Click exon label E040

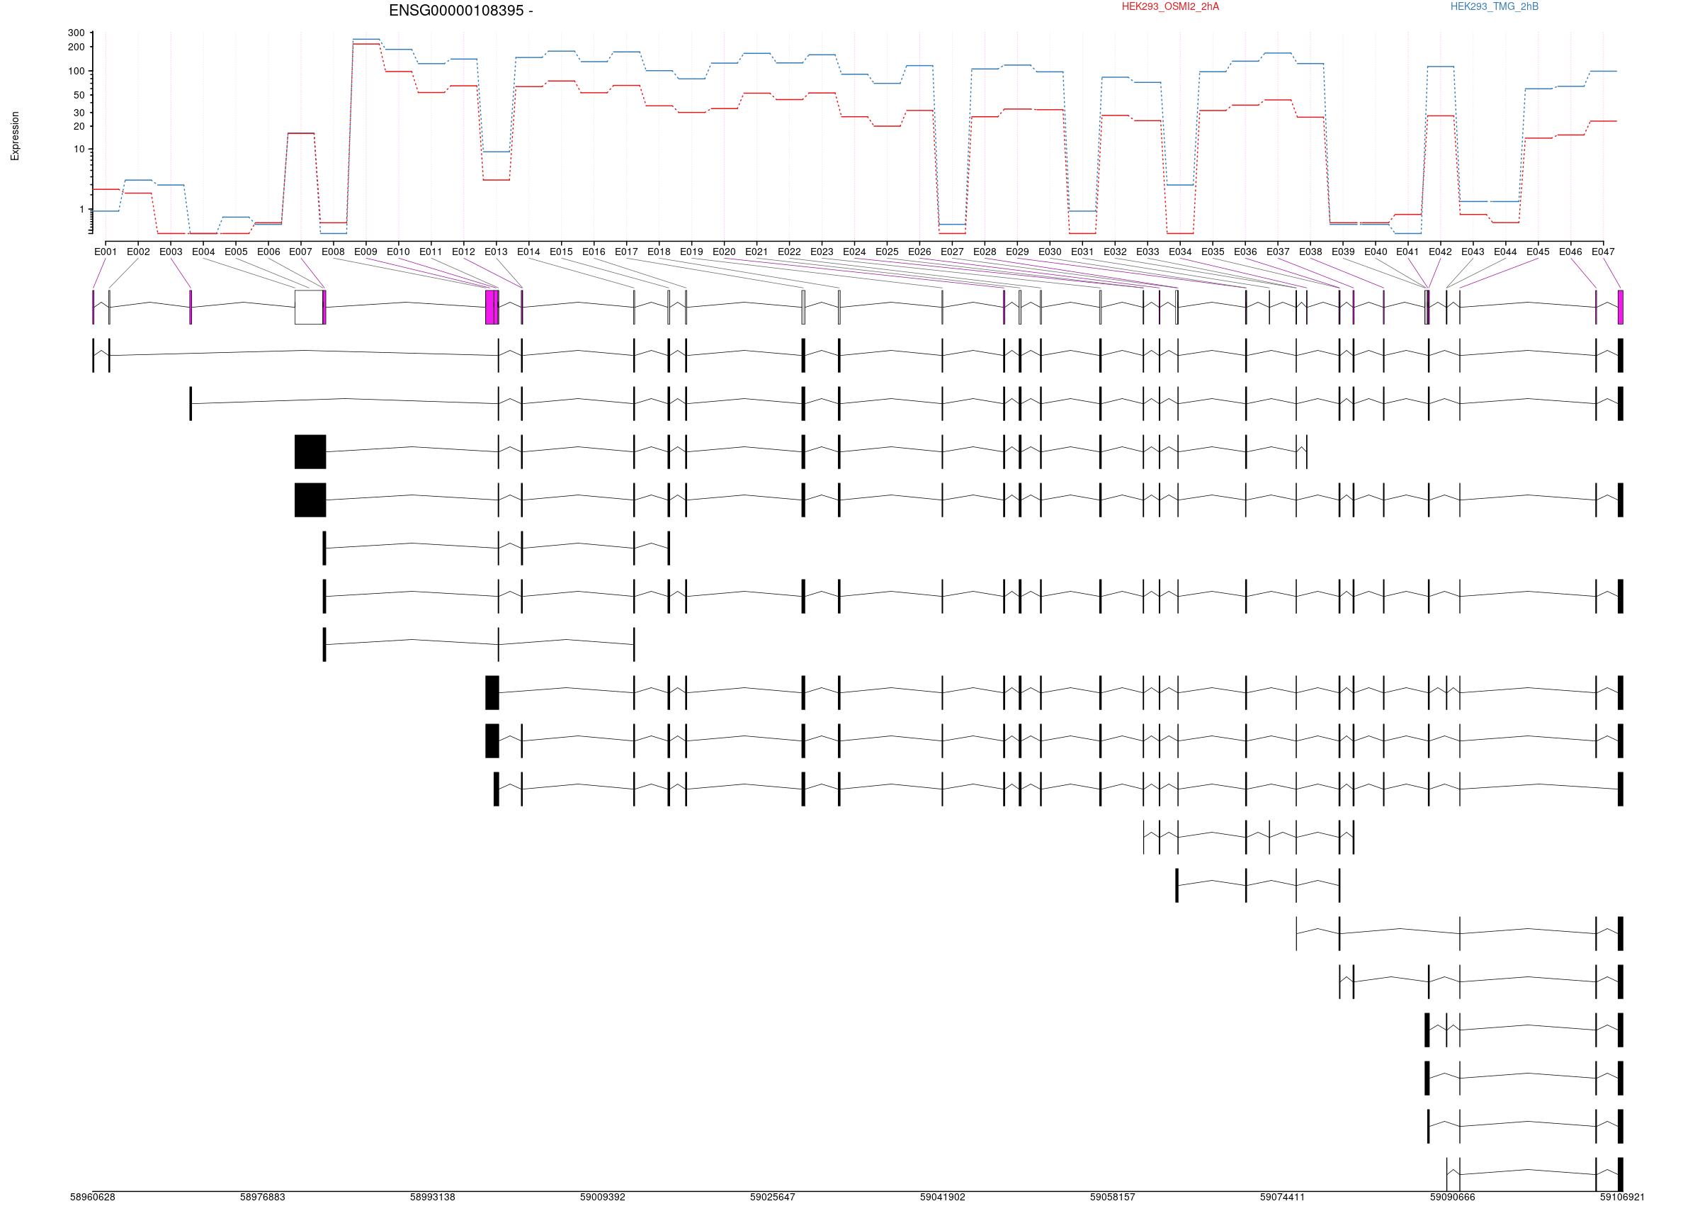tap(1375, 252)
